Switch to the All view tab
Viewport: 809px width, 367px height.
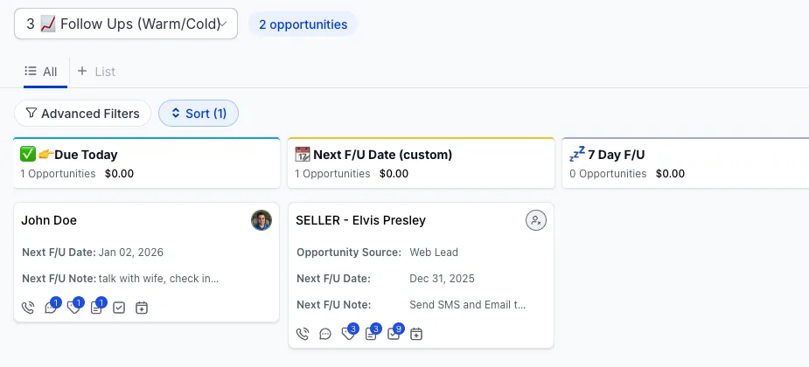tap(42, 72)
